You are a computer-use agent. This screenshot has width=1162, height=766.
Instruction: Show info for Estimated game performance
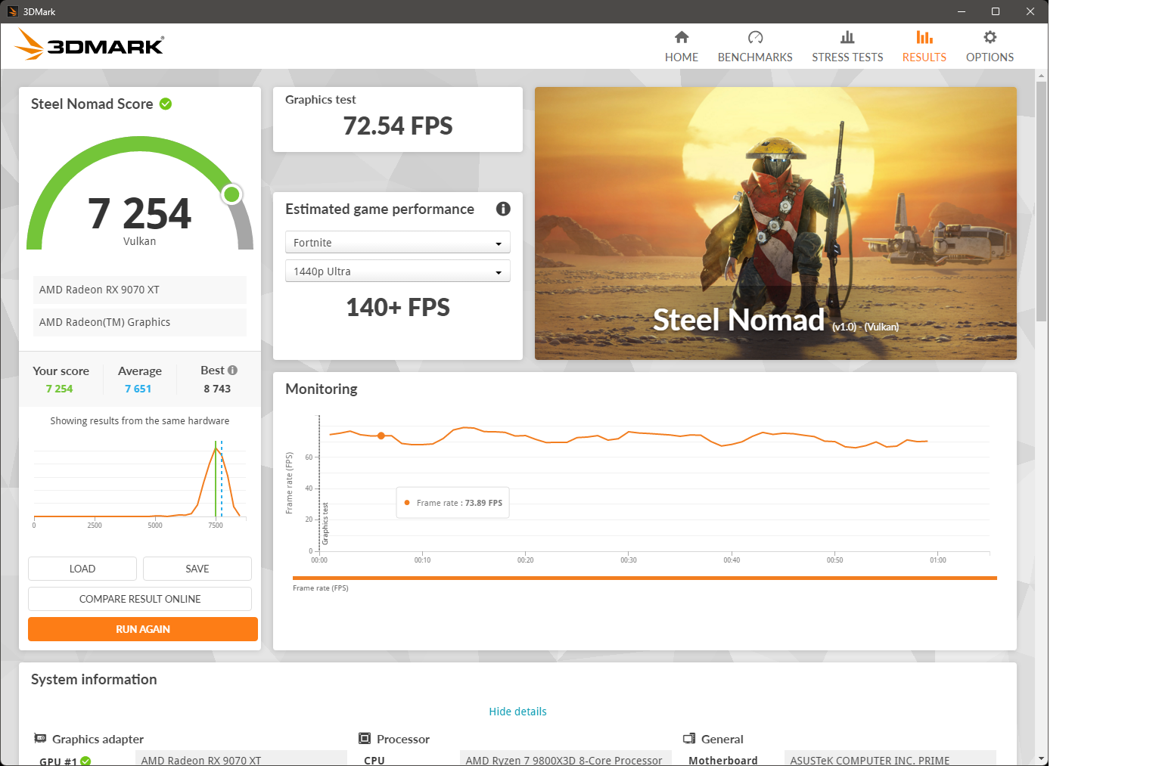(503, 209)
